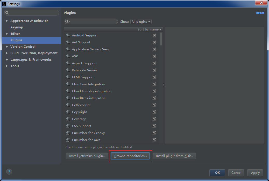Click the splitter handle beside plugin list
The width and height of the screenshot is (269, 181).
[164, 85]
